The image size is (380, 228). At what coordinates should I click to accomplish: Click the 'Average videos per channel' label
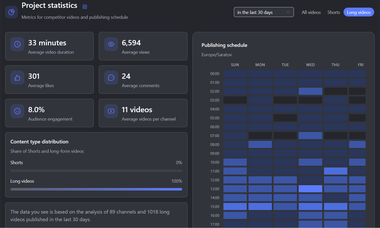tap(149, 119)
